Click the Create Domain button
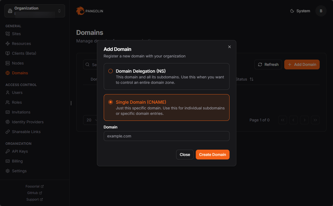Viewport: 333px width, 206px height. (212, 154)
